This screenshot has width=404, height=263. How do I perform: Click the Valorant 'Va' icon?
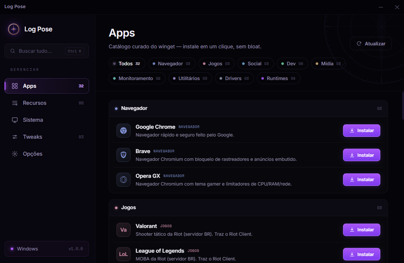point(123,229)
